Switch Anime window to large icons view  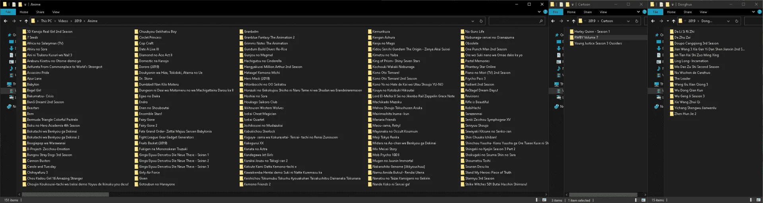(x=544, y=200)
